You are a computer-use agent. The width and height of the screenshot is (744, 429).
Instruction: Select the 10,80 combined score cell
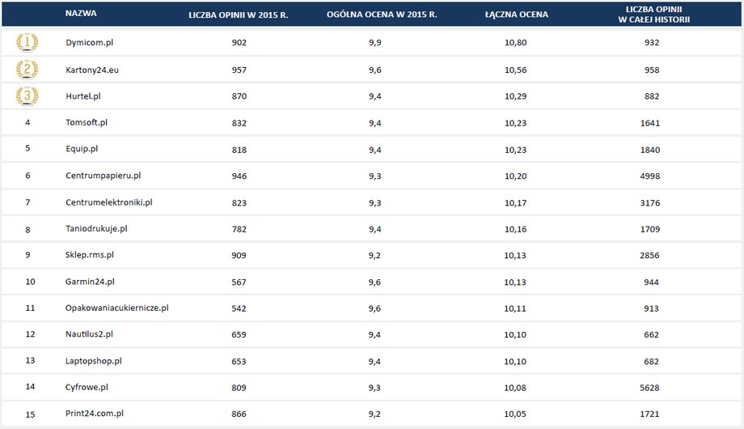tap(515, 42)
